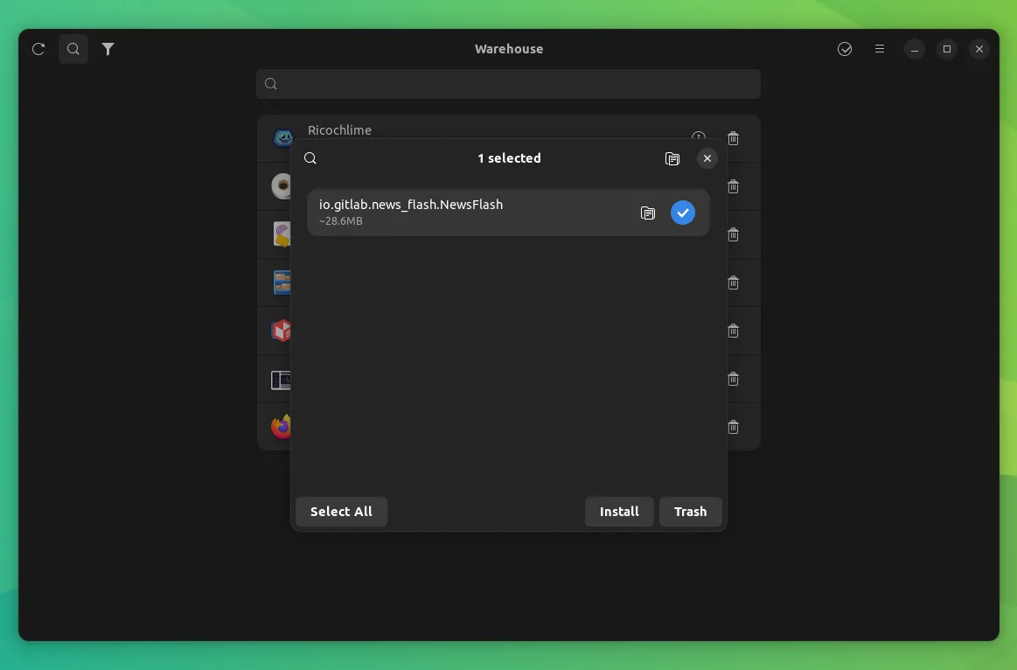Select the io.gitlab.news_flash.NewsFlash row

[x=472, y=213]
